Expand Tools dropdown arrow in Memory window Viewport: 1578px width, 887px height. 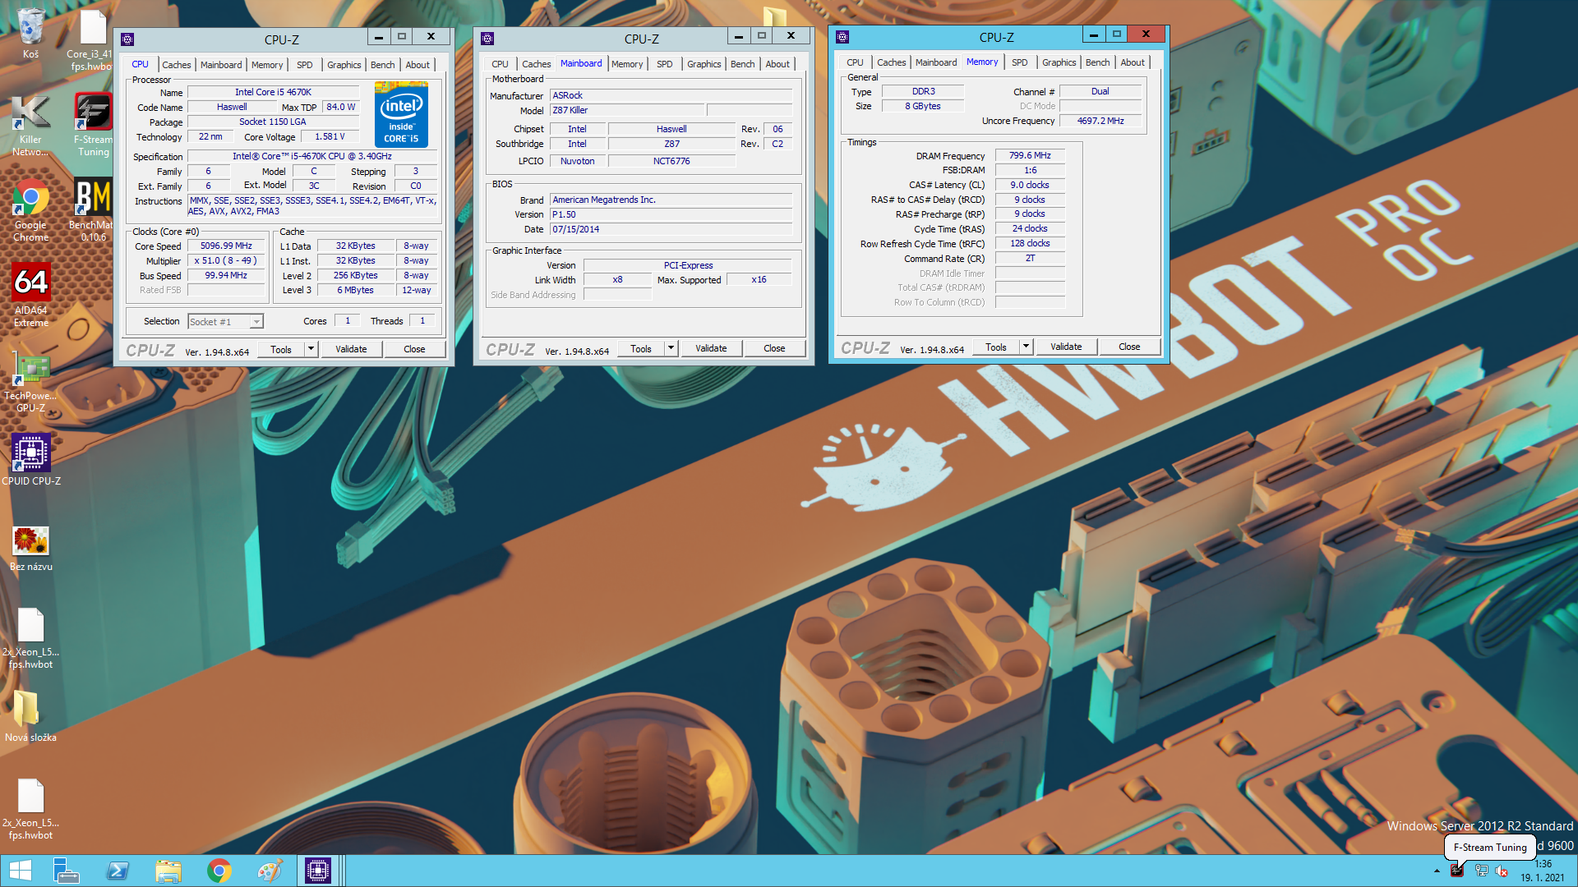tap(1026, 347)
